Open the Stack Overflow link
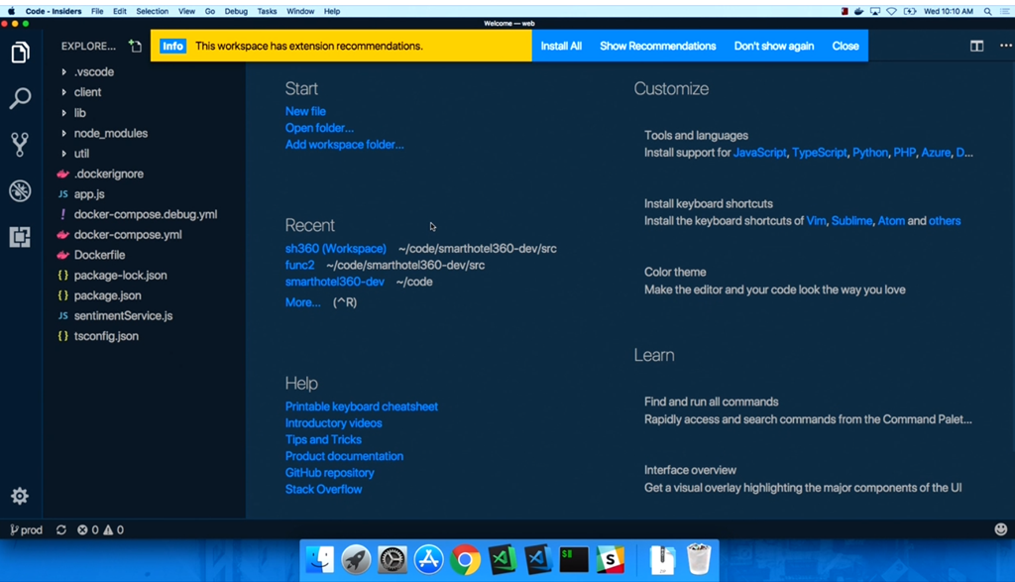 click(x=324, y=490)
